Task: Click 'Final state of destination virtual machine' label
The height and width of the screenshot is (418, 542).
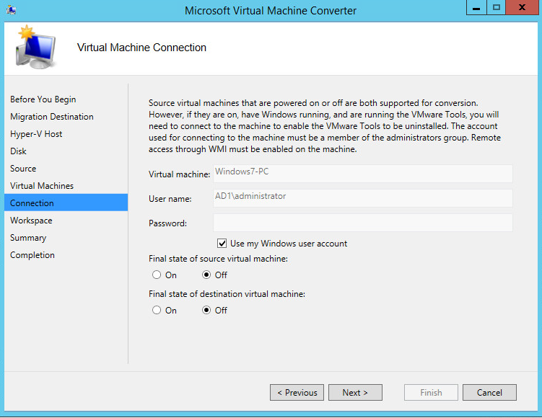Action: tap(227, 294)
